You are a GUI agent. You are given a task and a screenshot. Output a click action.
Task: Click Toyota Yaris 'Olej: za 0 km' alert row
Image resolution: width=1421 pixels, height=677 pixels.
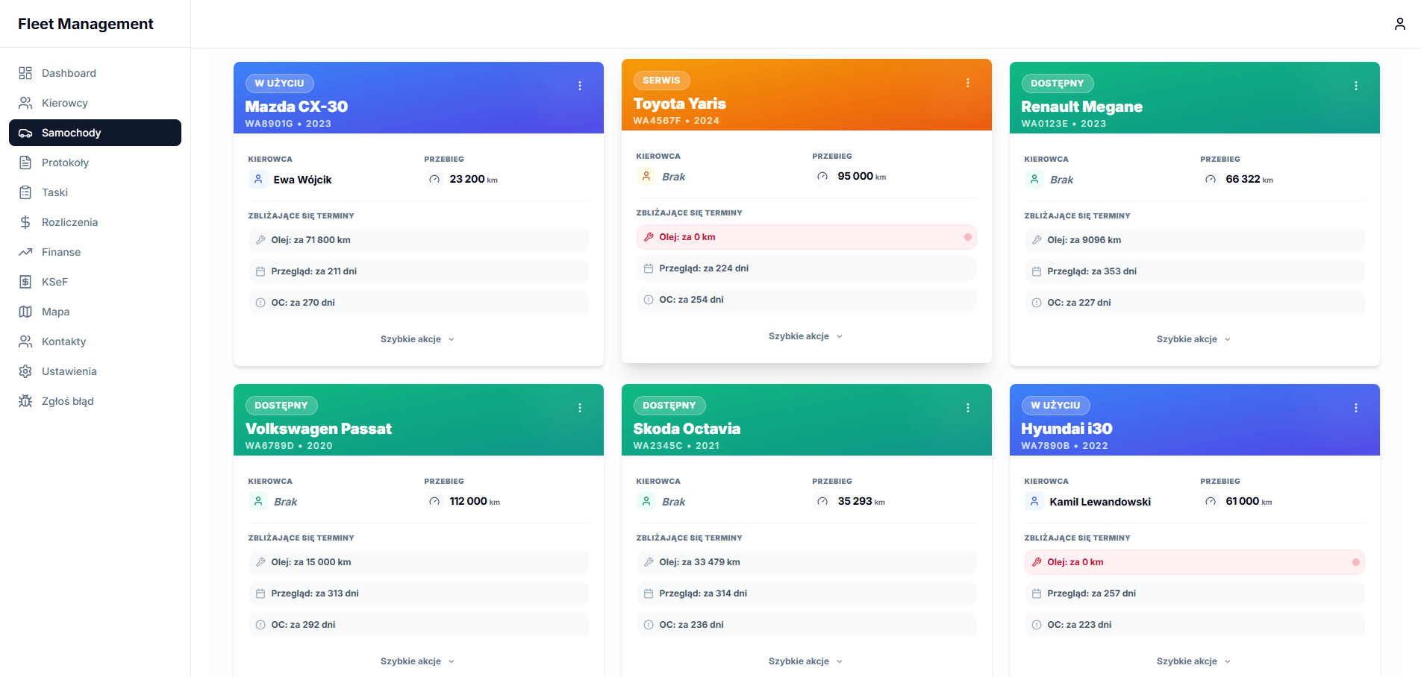[807, 237]
